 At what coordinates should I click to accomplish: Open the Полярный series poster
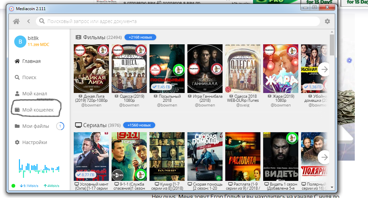(314, 157)
